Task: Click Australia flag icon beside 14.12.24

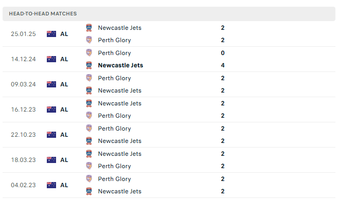Action: 51,59
